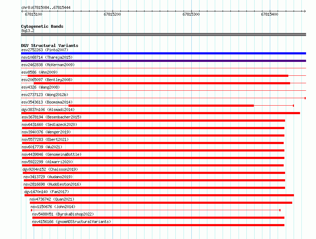The image size is (316, 239).
Task: Click ruler position 67815300
Action: [x=191, y=14]
